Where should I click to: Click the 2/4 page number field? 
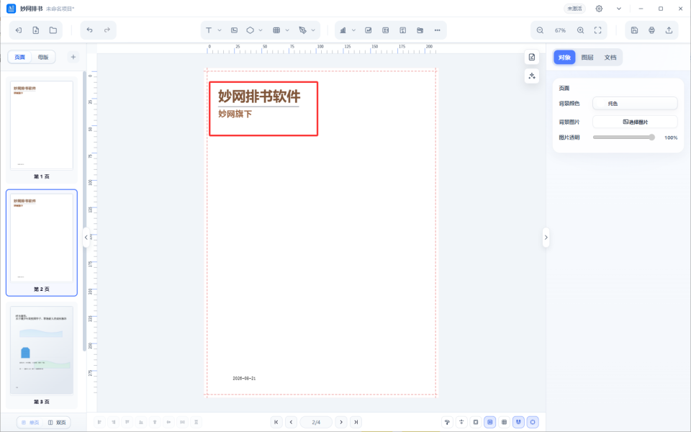pyautogui.click(x=316, y=422)
